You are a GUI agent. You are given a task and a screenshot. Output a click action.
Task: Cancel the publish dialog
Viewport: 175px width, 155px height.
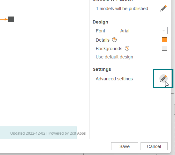point(154,146)
